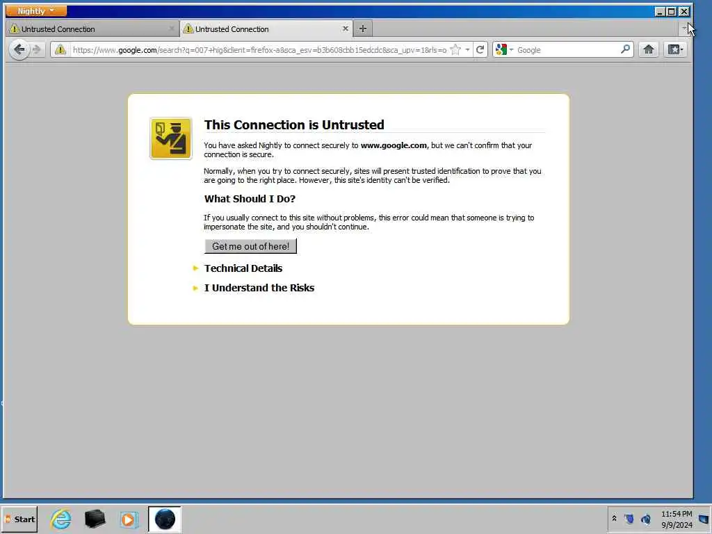The image size is (712, 534).
Task: Show hidden system tray icons
Action: (x=615, y=518)
